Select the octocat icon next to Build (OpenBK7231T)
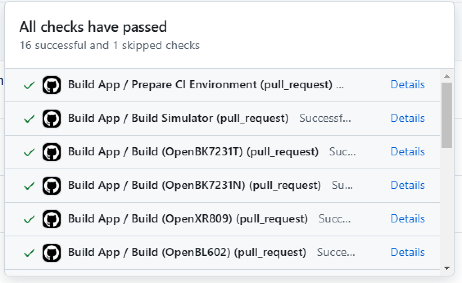 (x=52, y=152)
